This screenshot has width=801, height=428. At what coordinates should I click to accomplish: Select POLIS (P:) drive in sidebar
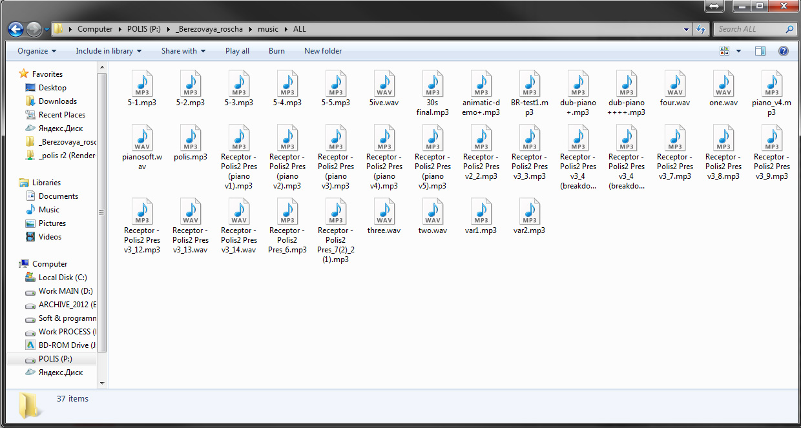click(x=55, y=359)
